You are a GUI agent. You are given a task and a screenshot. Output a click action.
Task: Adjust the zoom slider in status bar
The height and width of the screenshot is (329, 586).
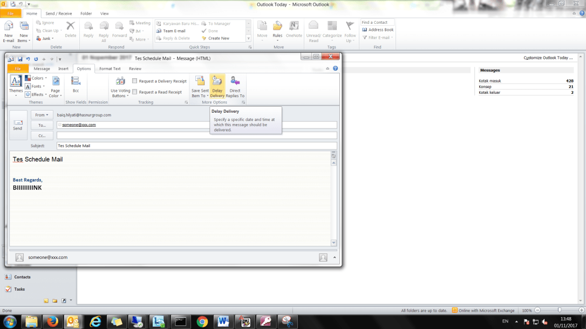(560, 310)
